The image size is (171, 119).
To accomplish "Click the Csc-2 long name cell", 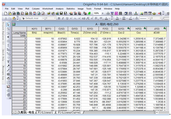I will pos(121,33).
